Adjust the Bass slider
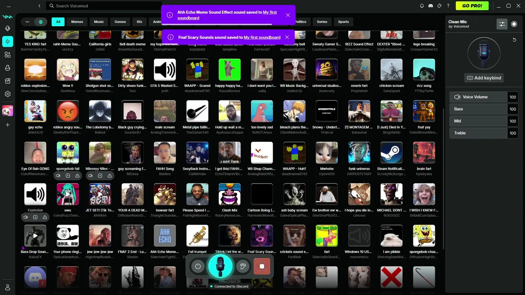The height and width of the screenshot is (295, 525). click(484, 109)
